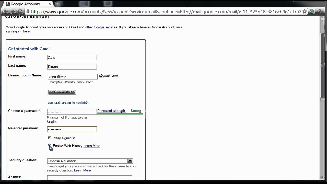Click the Last name field containing Dlovan
This screenshot has width=327, height=184.
(72, 67)
